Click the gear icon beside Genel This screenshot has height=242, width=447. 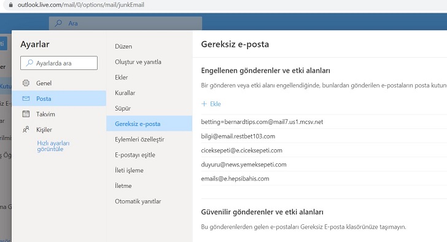coord(26,83)
